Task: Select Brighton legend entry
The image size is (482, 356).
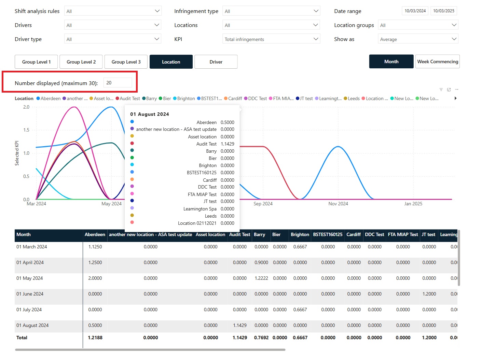Action: point(184,98)
